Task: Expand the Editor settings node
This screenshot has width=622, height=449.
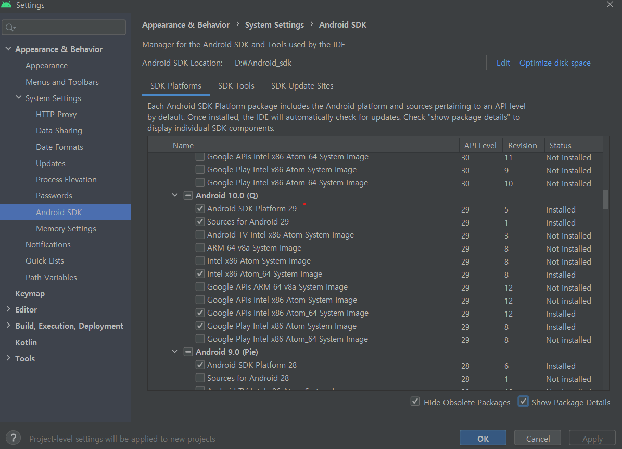Action: click(x=8, y=309)
